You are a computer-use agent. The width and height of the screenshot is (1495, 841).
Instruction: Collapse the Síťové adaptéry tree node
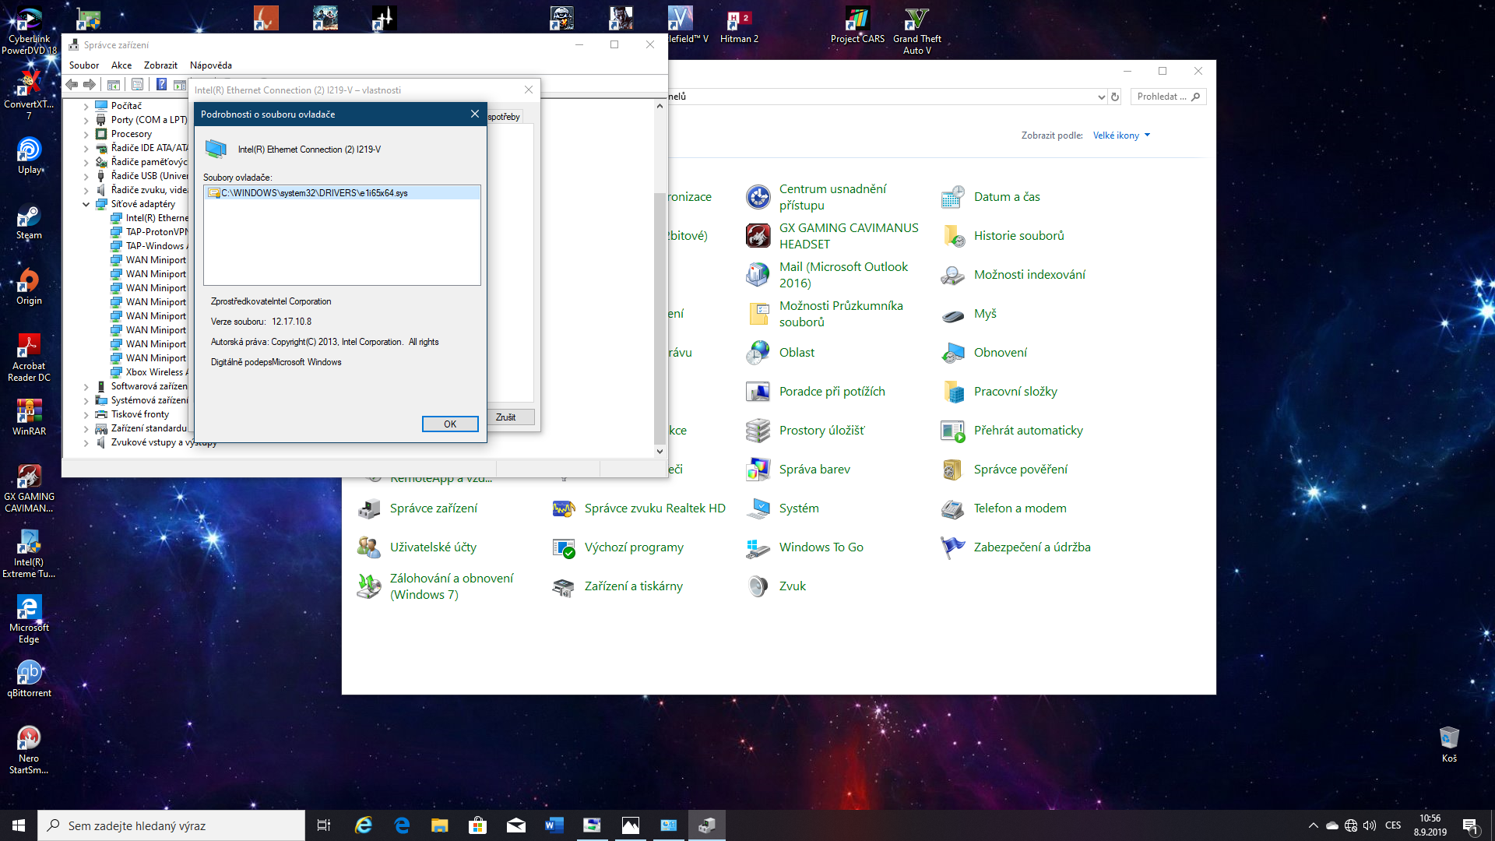pos(86,204)
